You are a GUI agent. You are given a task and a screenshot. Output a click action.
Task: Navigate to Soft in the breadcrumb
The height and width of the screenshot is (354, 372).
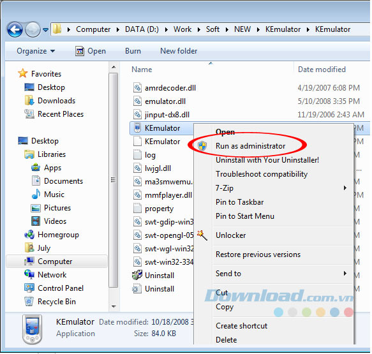212,29
